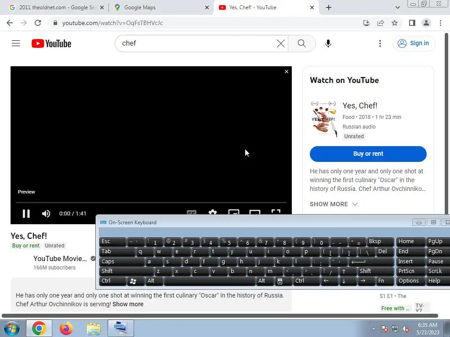Open YouTube settings three-dot menu
Screen dimensions: 450x337
click(x=380, y=43)
